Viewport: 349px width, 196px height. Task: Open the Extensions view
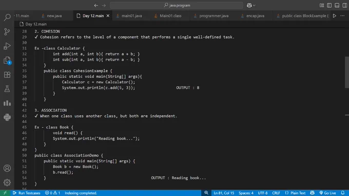pyautogui.click(x=7, y=75)
